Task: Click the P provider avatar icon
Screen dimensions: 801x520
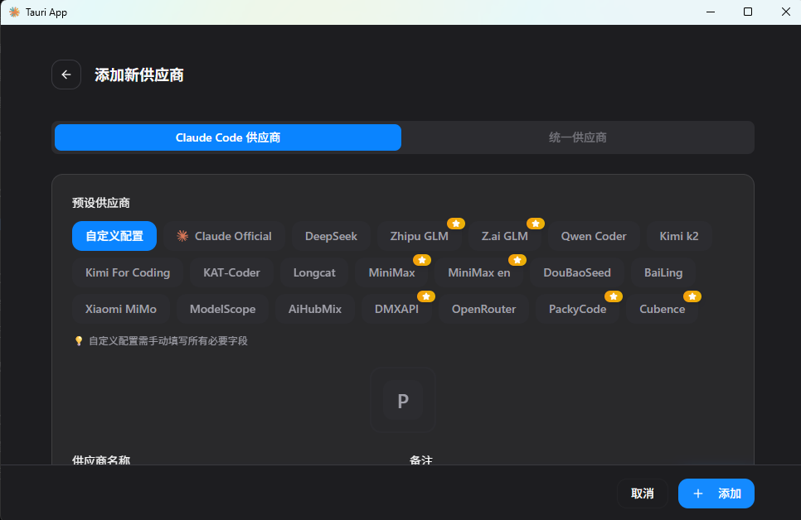Action: tap(402, 400)
